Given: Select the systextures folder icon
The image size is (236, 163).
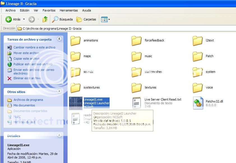Looking at the screenshot, I should tap(75, 88).
